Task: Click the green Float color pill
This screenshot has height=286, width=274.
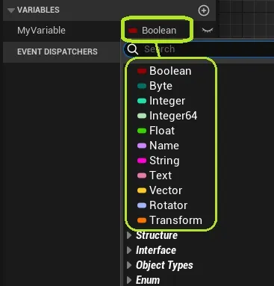Action: point(142,131)
